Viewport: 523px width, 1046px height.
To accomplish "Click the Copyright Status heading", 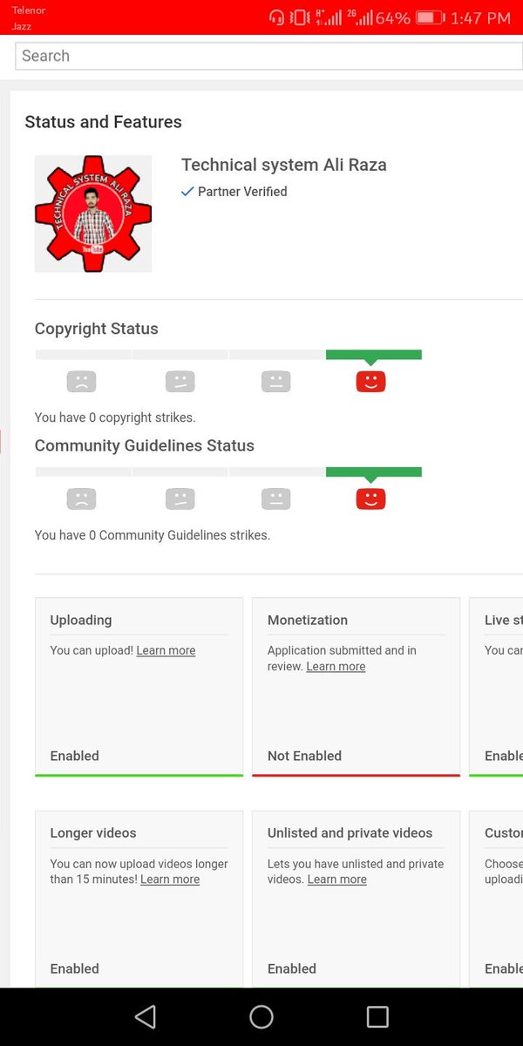I will pos(97,329).
